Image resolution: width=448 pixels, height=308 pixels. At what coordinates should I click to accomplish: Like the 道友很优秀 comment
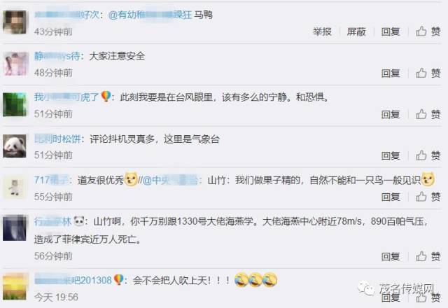point(428,197)
